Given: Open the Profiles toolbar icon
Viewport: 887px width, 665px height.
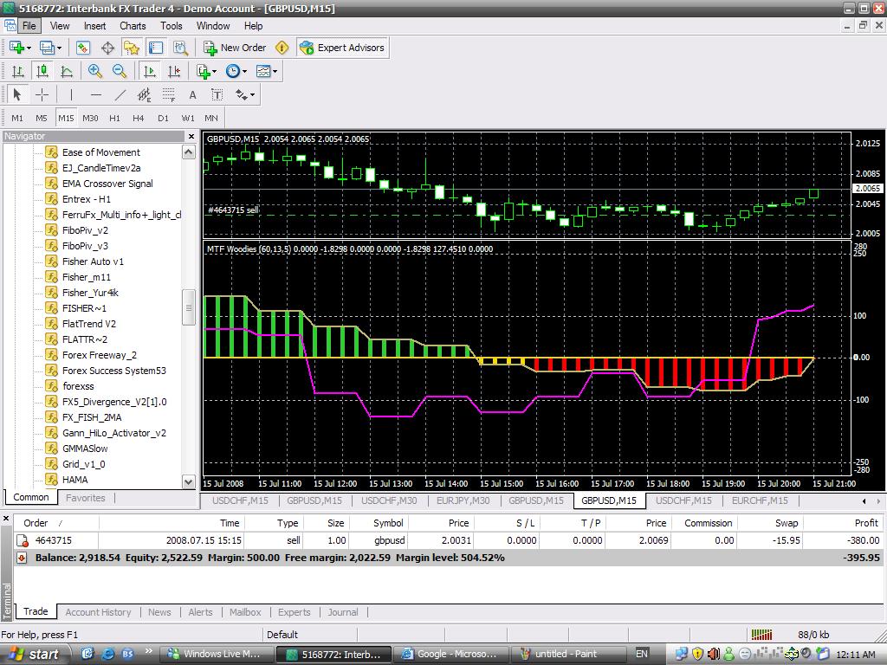Looking at the screenshot, I should click(x=47, y=48).
